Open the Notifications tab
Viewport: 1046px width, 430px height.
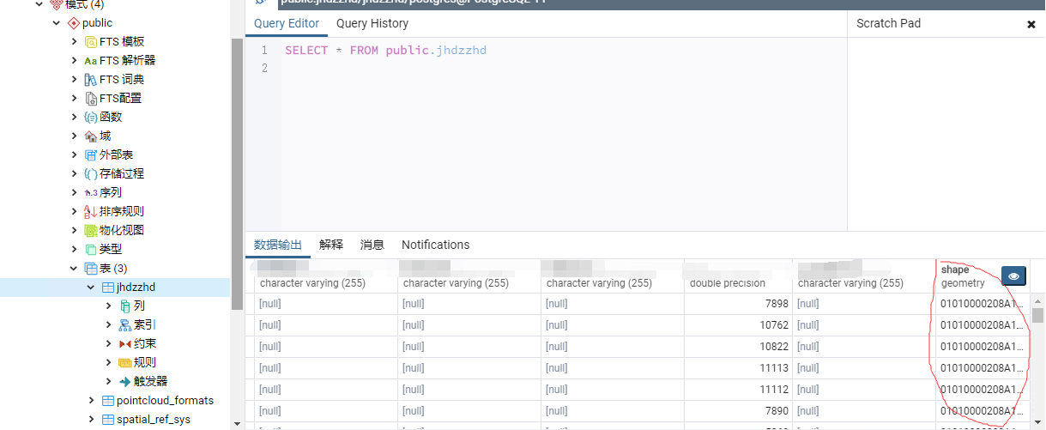[x=435, y=245]
